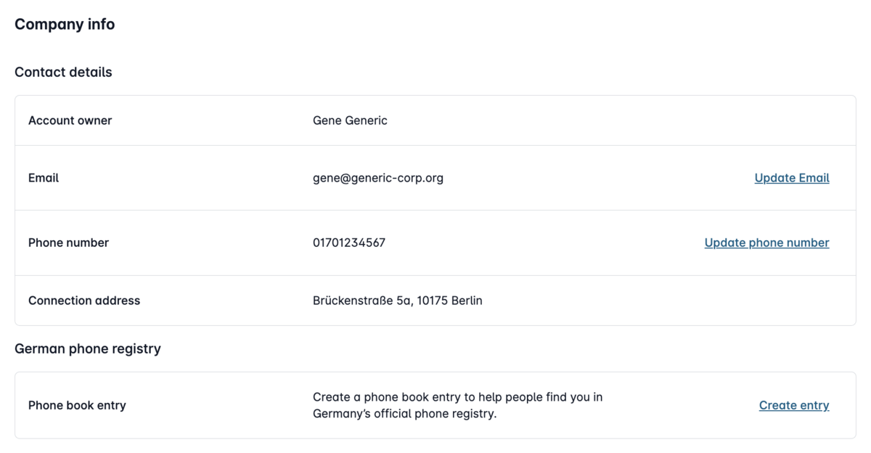Viewport: 871px width, 453px height.
Task: Click the Connection address label
Action: 84,301
